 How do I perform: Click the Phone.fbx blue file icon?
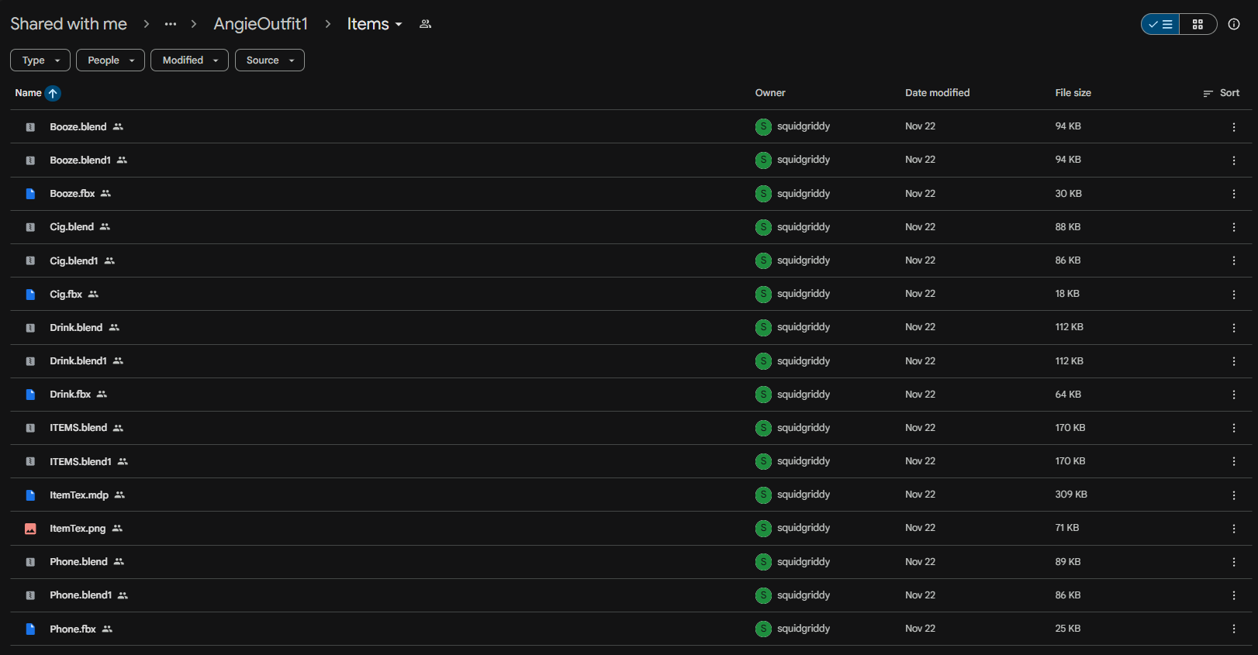point(30,629)
